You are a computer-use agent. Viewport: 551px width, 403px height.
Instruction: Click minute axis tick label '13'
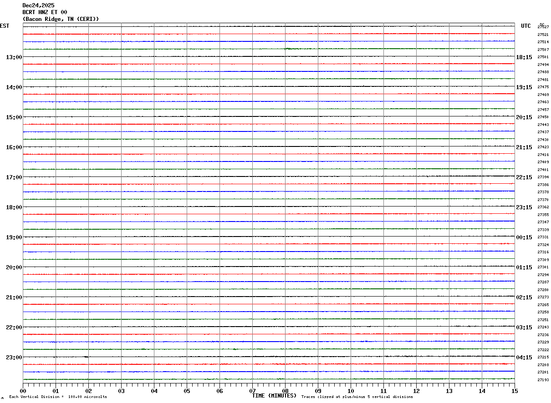(449, 391)
